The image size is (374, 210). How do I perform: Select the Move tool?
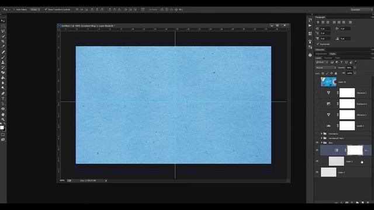coord(3,21)
